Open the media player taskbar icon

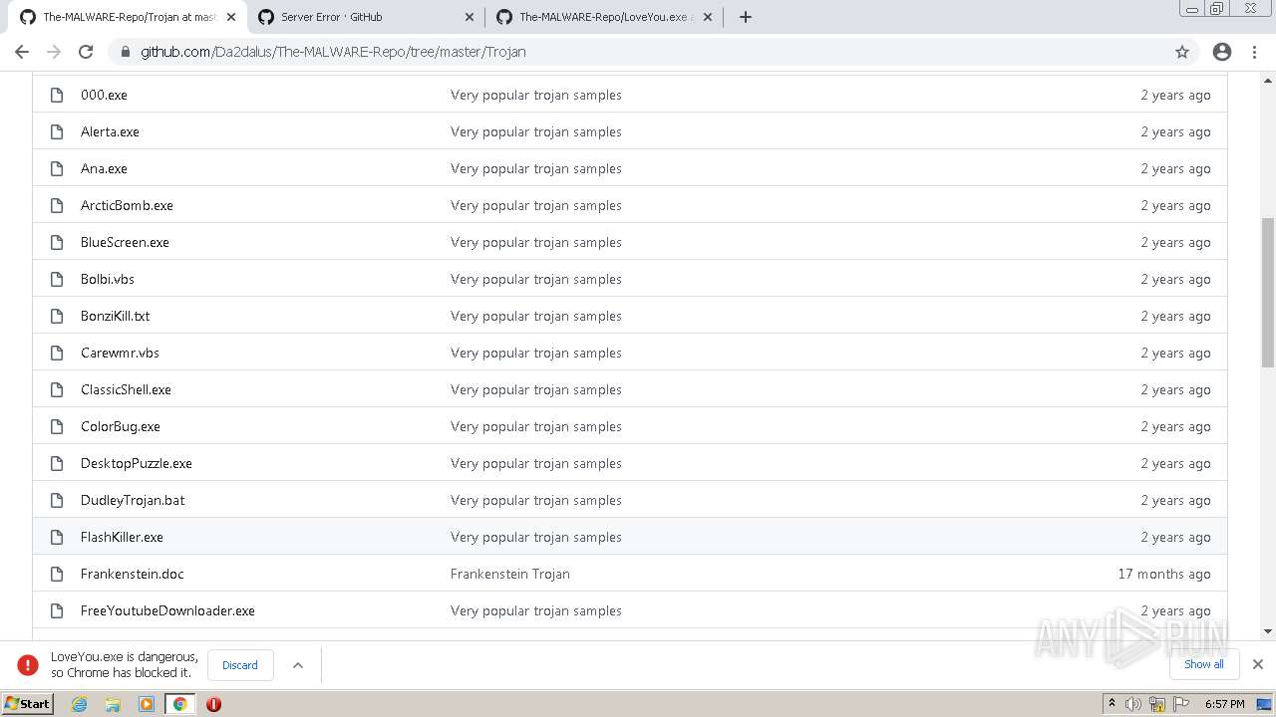click(x=147, y=704)
